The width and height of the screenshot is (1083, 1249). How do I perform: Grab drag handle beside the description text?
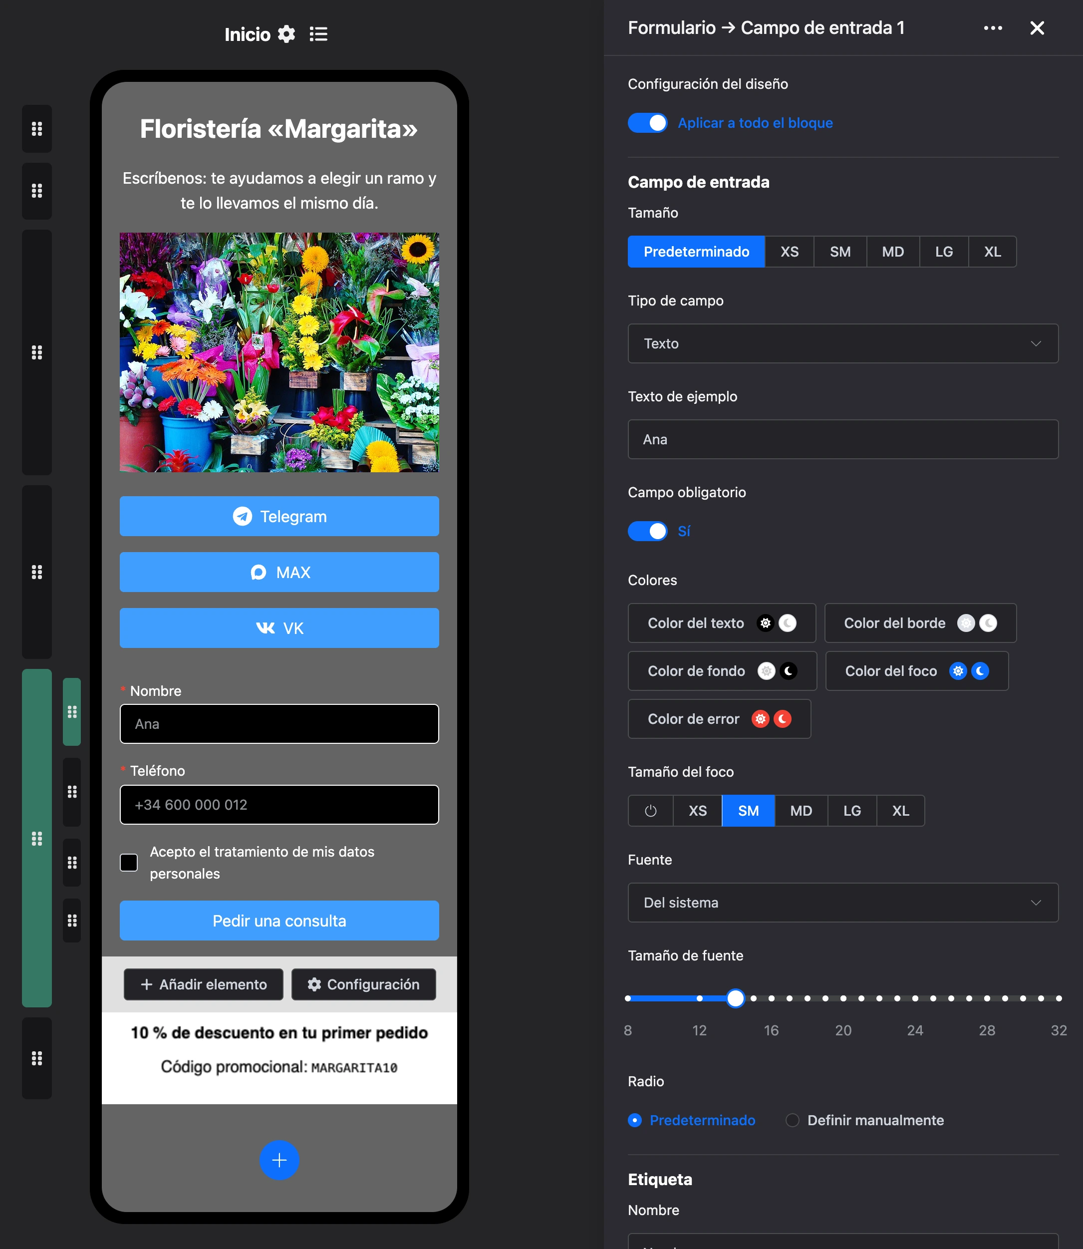tap(37, 191)
